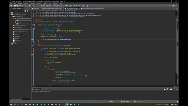Click the highlighted keyboardButtons variable in editor
Screen dimensions: 188x106
click(x=65, y=39)
